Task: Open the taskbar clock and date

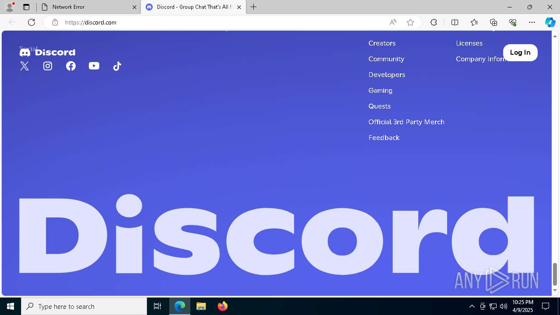Action: [x=522, y=306]
